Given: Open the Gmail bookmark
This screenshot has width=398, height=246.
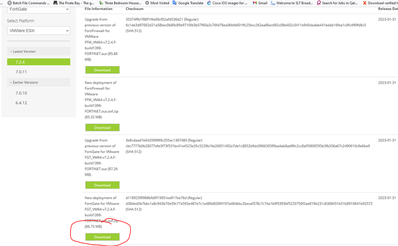Looking at the screenshot, I should (260, 3).
